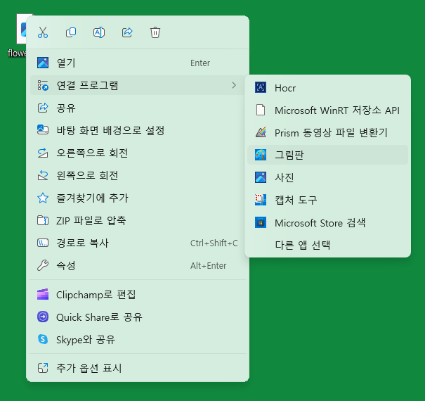Choose 오른쪽으로 회전
This screenshot has width=425, height=401.
tap(138, 153)
